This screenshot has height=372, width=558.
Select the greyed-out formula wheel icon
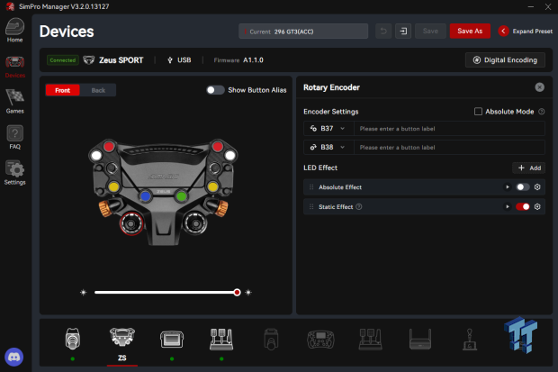click(x=320, y=340)
